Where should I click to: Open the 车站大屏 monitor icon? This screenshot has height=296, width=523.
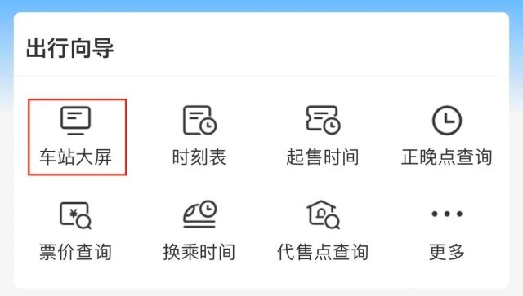tap(76, 121)
